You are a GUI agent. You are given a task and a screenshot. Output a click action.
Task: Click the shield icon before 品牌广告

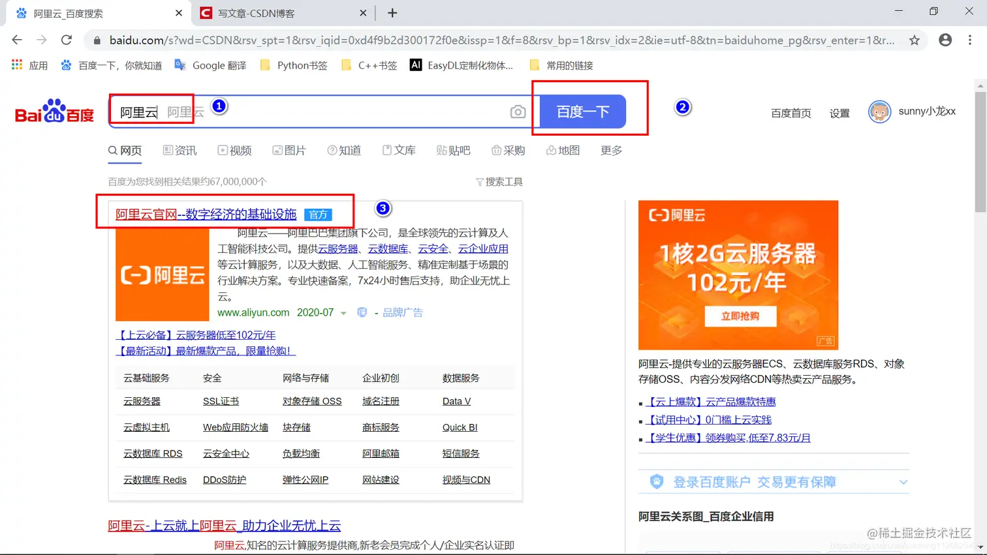[x=362, y=312]
